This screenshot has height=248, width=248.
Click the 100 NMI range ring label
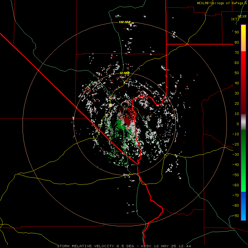125,22
